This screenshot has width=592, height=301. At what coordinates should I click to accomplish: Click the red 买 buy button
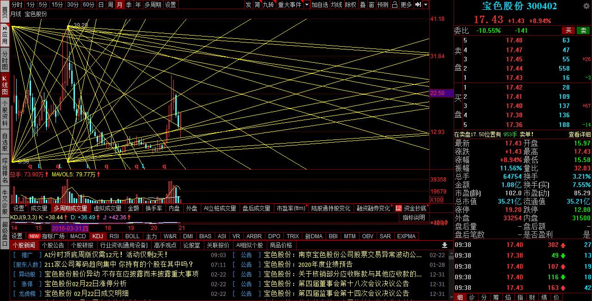[x=568, y=30]
